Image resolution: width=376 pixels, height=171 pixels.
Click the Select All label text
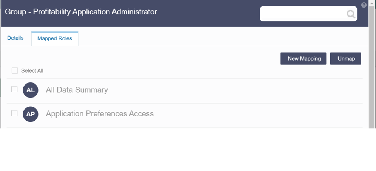[x=32, y=71]
